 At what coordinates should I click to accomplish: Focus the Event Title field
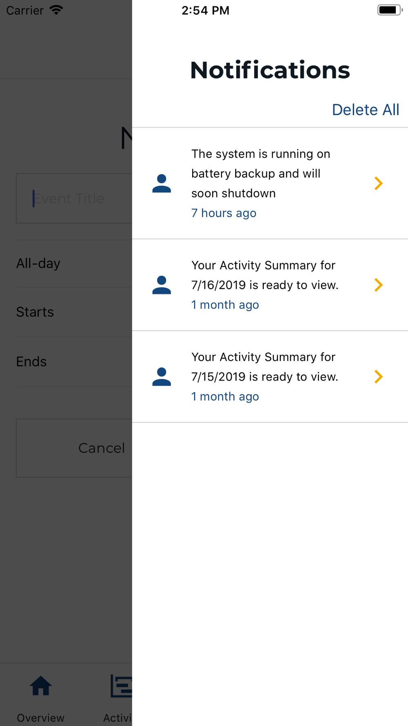click(x=74, y=198)
